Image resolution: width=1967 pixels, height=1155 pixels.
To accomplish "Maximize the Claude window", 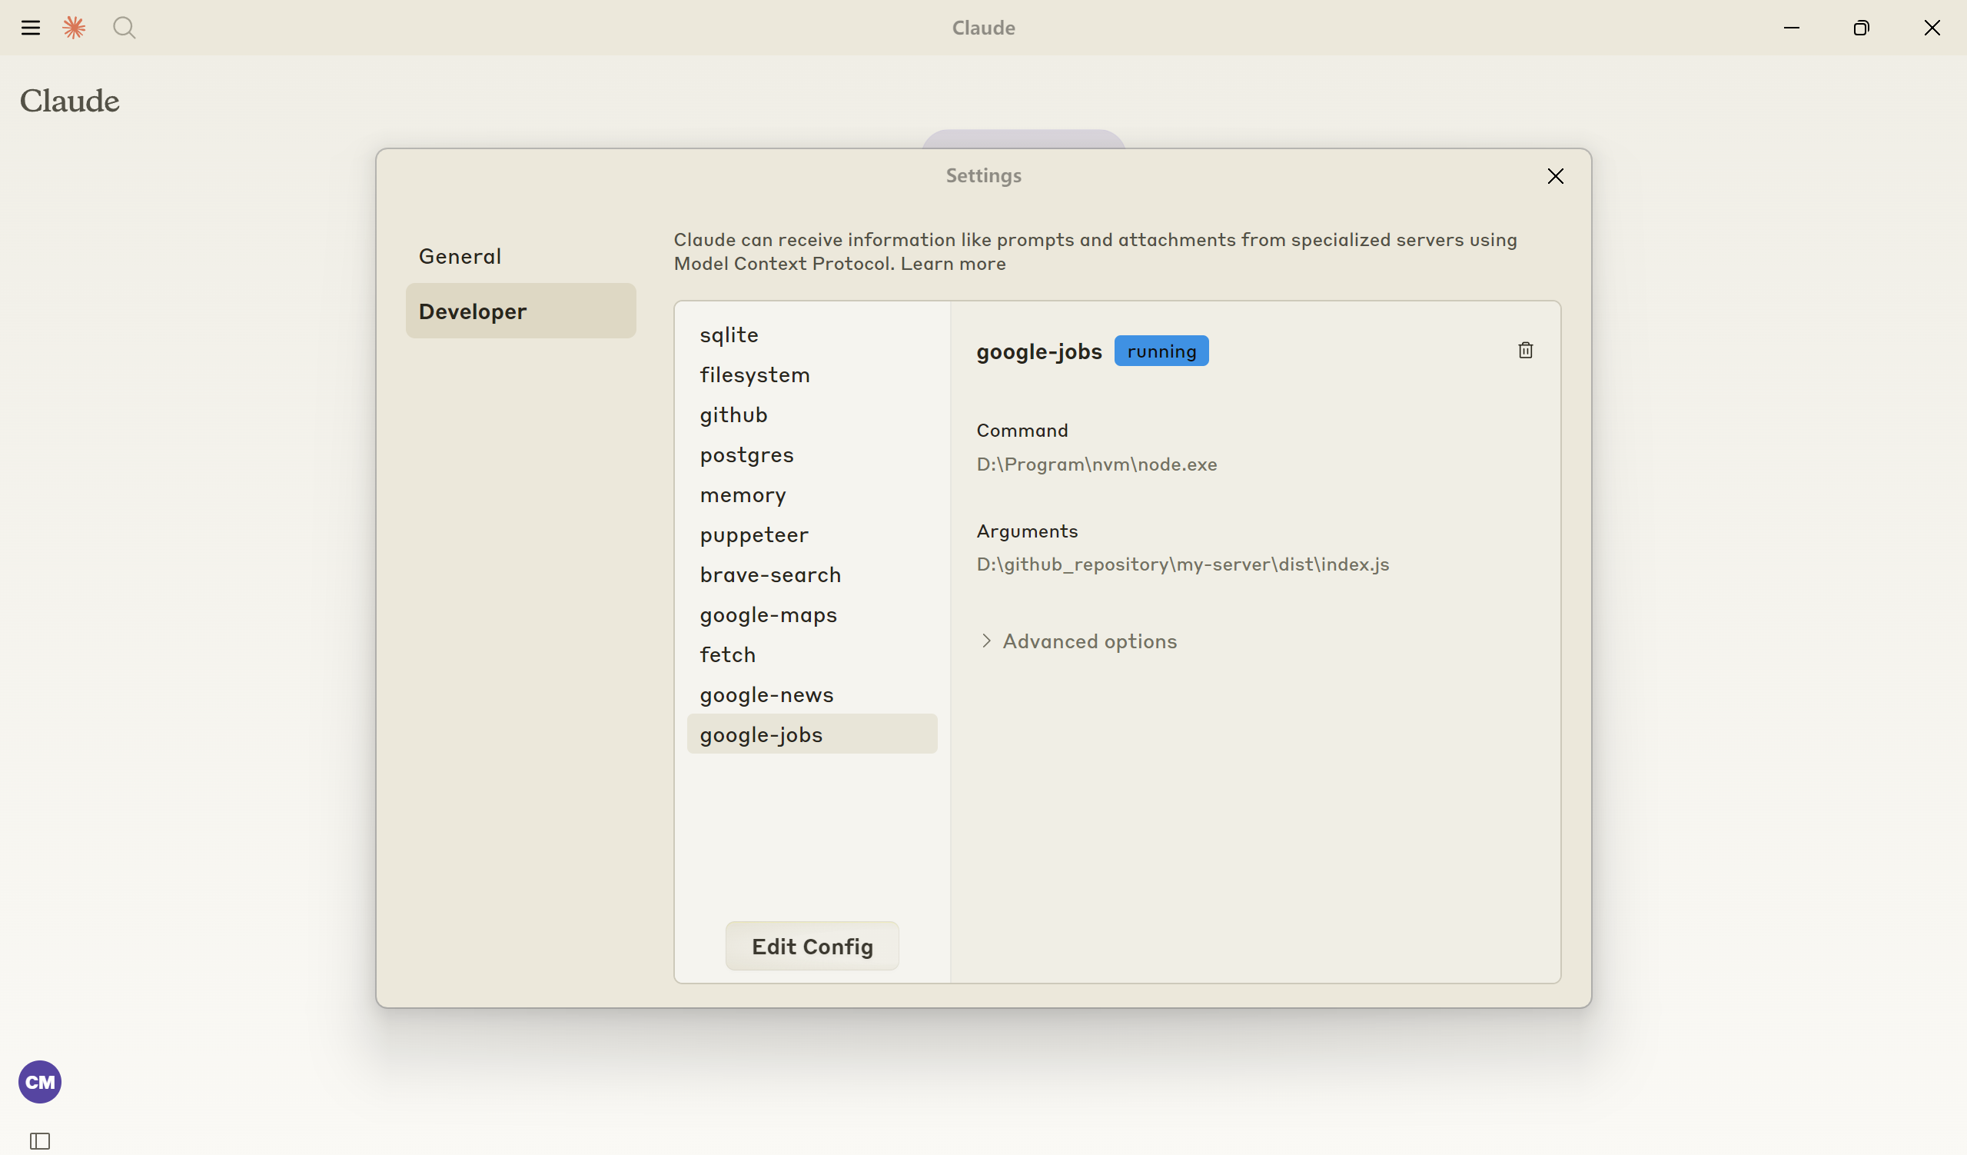I will coord(1861,28).
